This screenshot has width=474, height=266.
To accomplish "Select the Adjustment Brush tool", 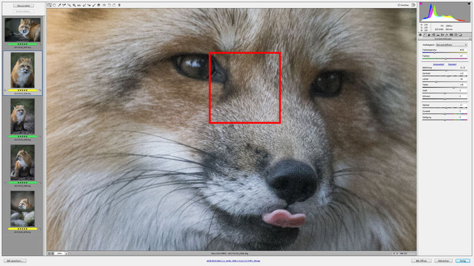I will tap(94, 5).
